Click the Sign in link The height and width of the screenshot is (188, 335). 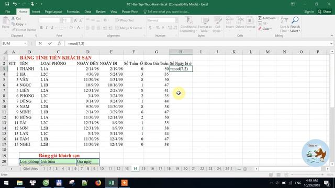309,11
